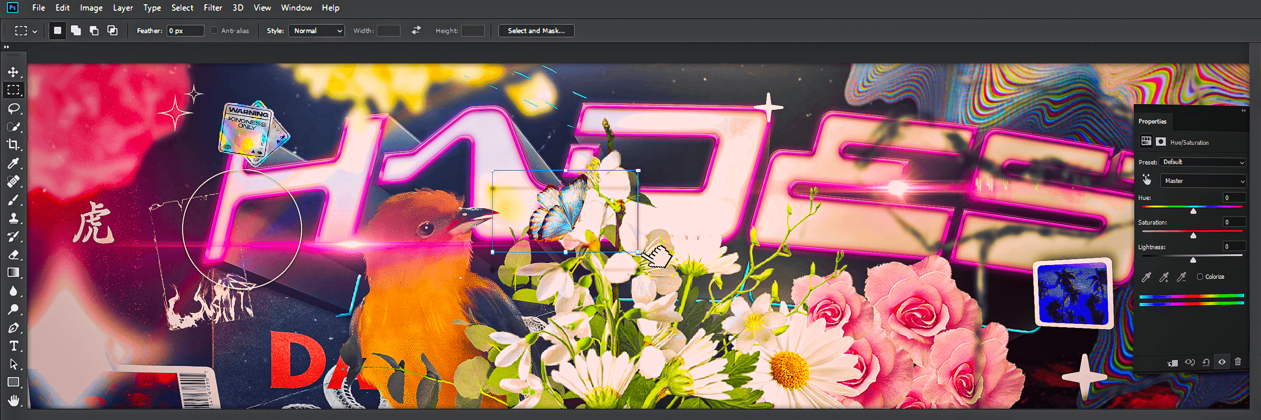Click the Hue slider handle
The image size is (1261, 420).
click(1193, 211)
